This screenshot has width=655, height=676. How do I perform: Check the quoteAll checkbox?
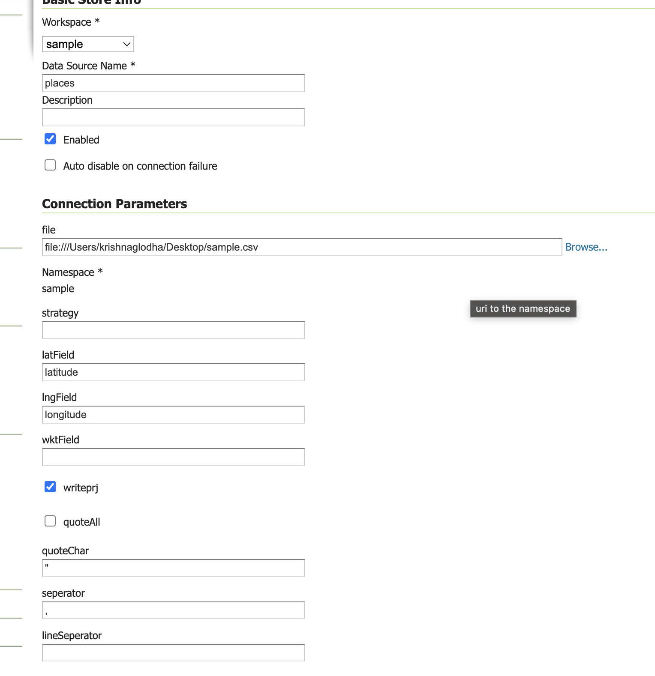point(50,521)
